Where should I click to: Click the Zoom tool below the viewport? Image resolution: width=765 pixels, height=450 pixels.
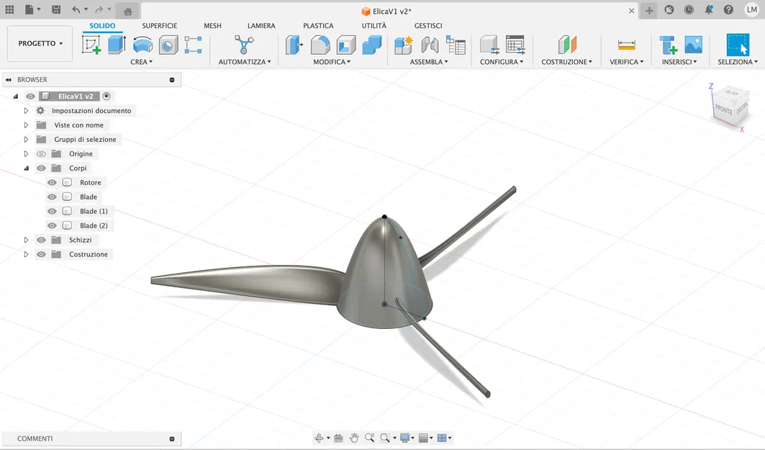pyautogui.click(x=371, y=437)
